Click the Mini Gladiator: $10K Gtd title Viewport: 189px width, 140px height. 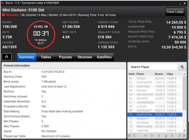point(23,10)
